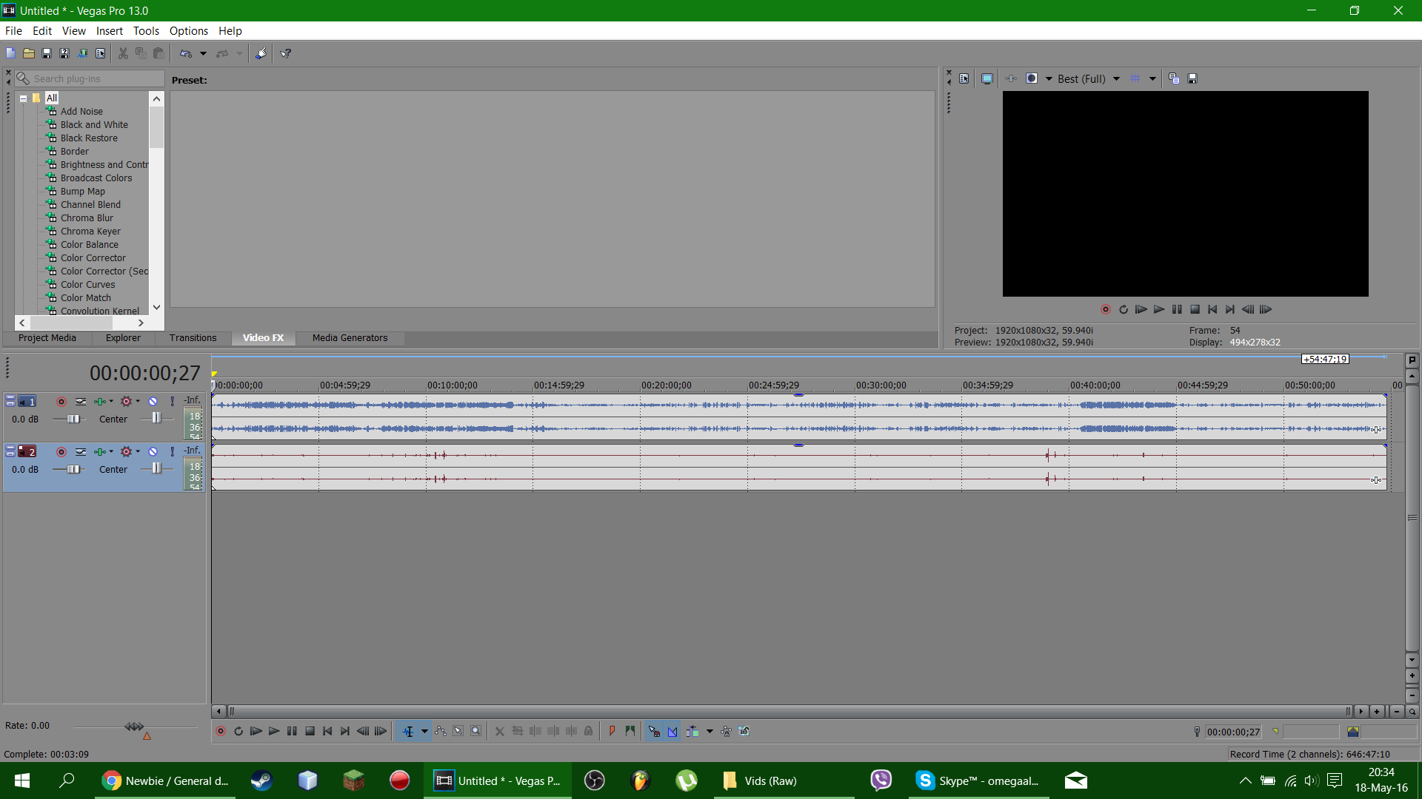The height and width of the screenshot is (799, 1422).
Task: Click the track 1 volume slider
Action: 73,419
